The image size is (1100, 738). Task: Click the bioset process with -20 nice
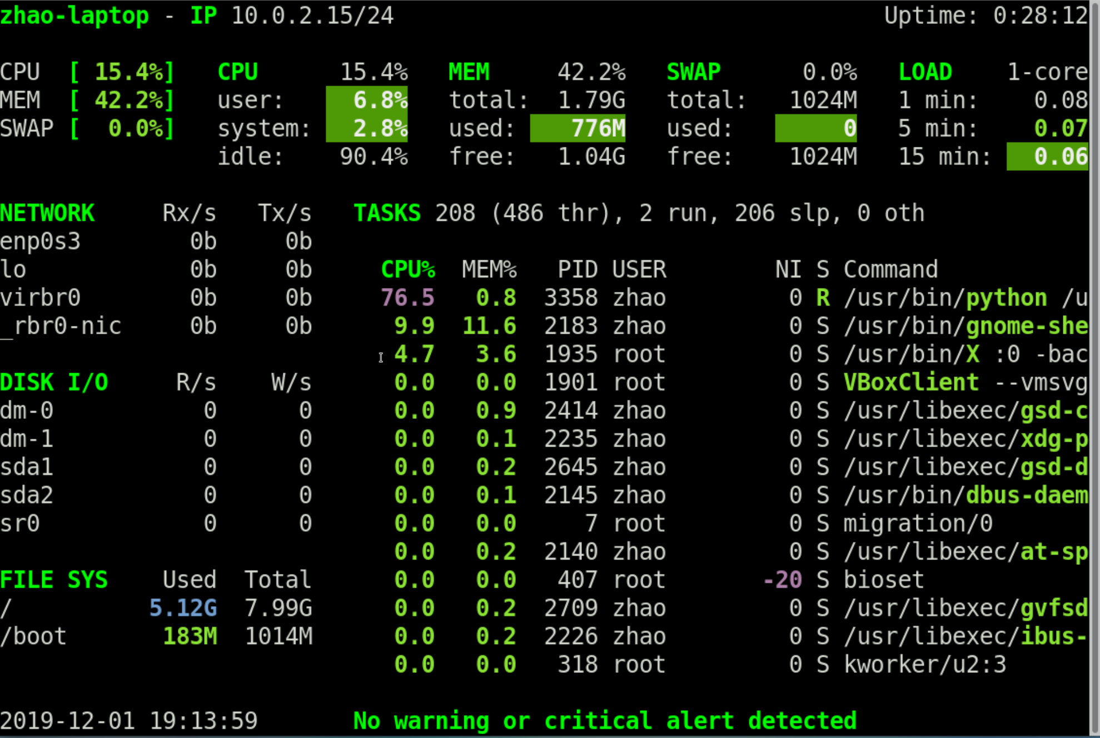pos(883,580)
